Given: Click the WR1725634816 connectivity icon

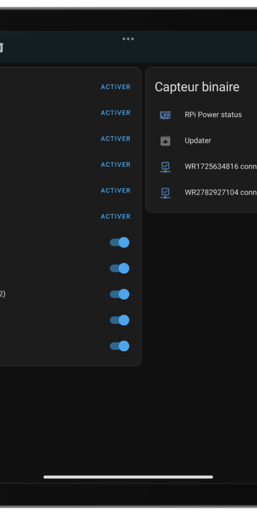Looking at the screenshot, I should (165, 167).
